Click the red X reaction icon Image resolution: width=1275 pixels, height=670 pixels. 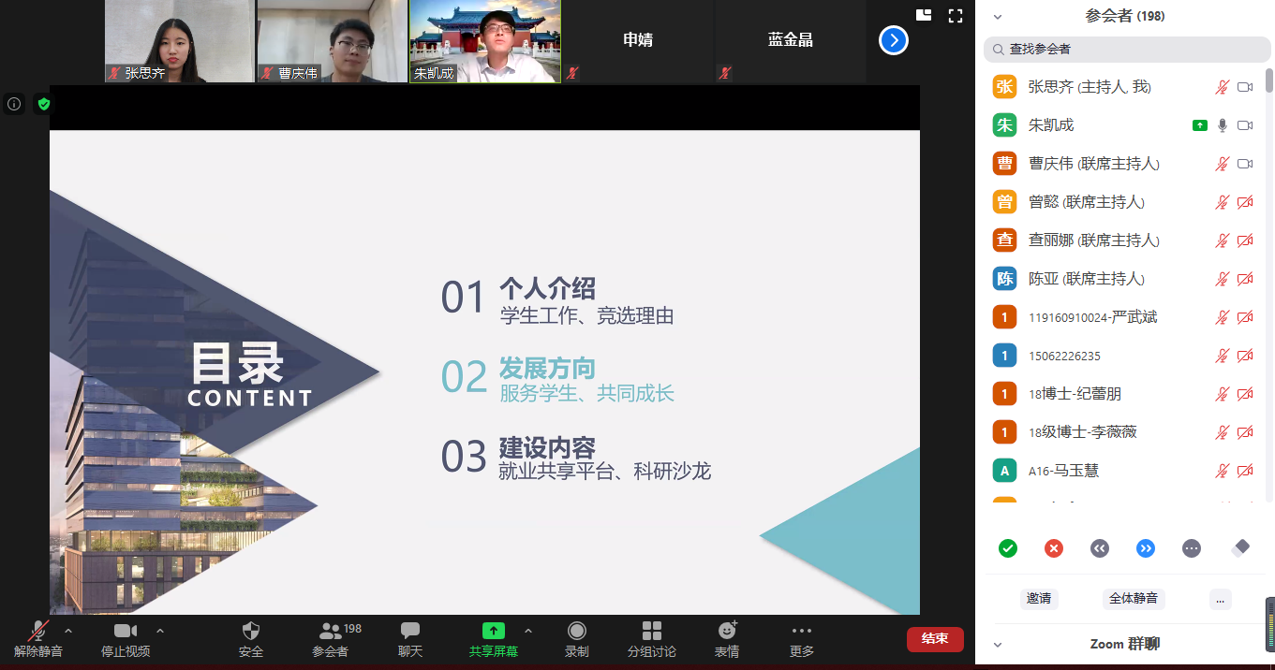coord(1053,548)
